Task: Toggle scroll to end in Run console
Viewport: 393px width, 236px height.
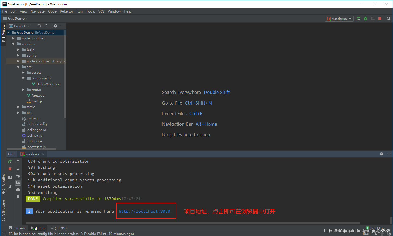Action: point(18,182)
